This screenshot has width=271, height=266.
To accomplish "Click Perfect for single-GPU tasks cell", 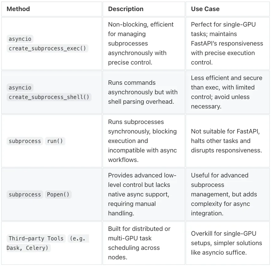I will pyautogui.click(x=227, y=43).
